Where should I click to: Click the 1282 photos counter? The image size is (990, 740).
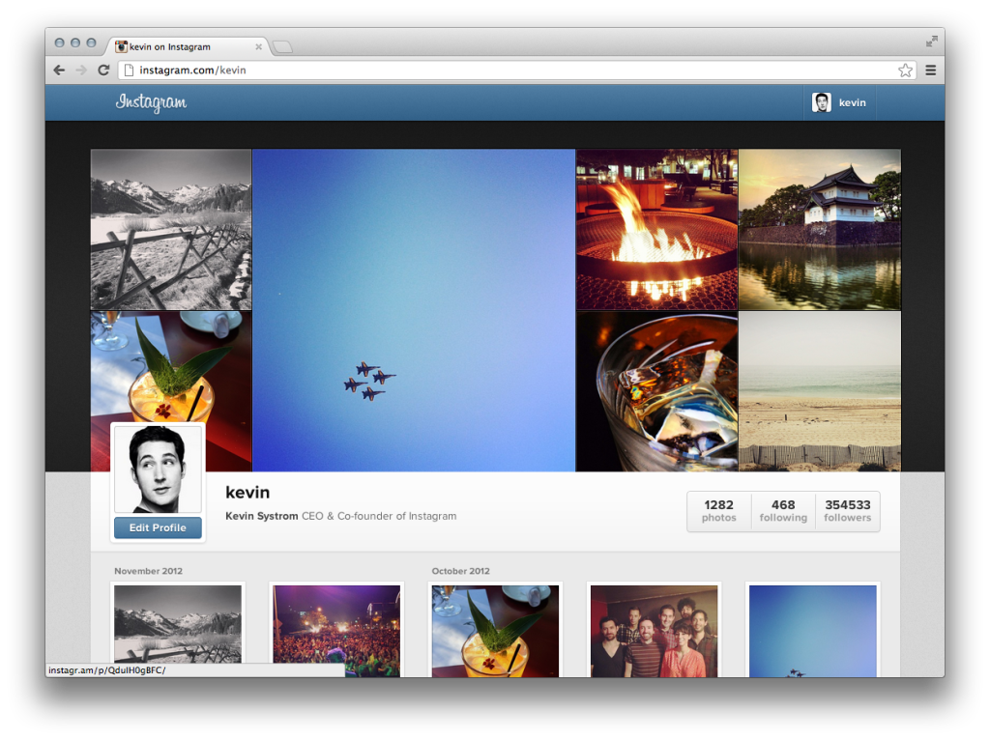click(718, 511)
